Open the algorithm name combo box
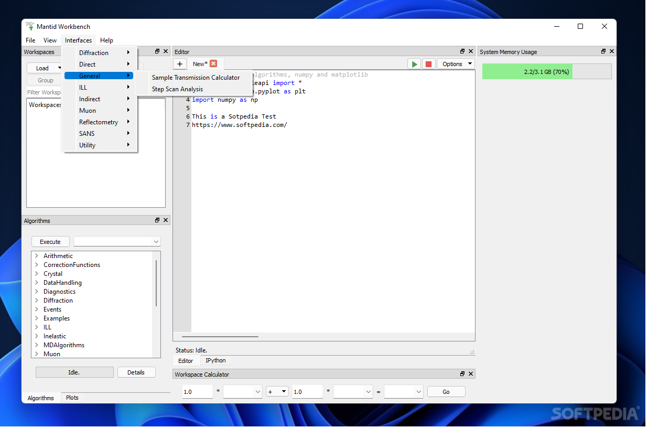The height and width of the screenshot is (428, 648). pyautogui.click(x=117, y=241)
